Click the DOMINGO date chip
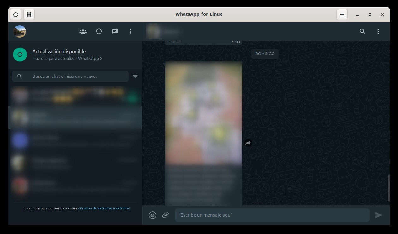The image size is (398, 234). tap(265, 54)
